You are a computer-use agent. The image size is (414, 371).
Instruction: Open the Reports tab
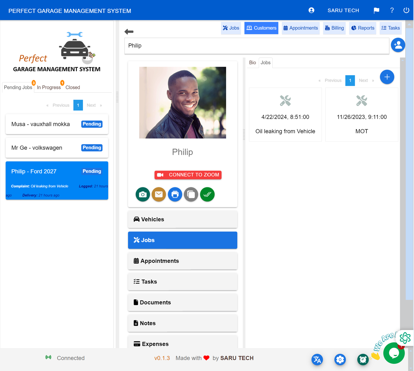point(363,28)
